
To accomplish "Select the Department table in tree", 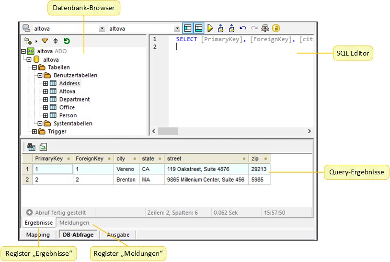I will (74, 100).
